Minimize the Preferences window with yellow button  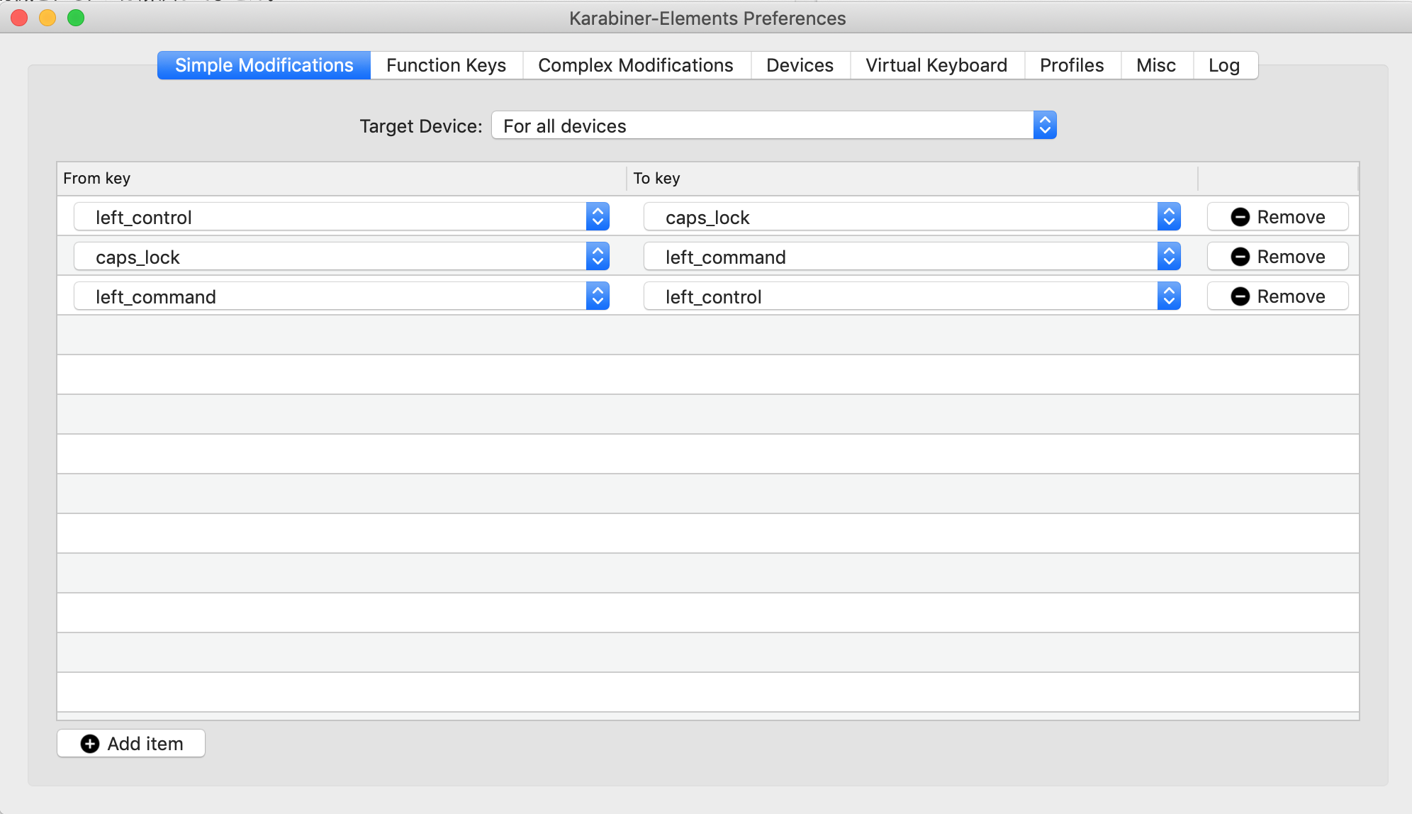click(47, 18)
